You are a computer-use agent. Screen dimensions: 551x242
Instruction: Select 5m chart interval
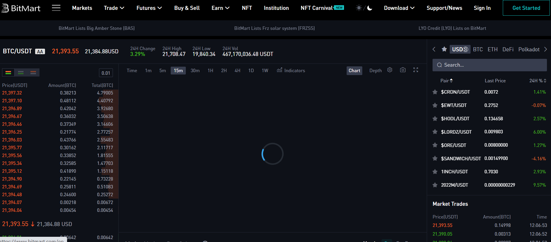[x=163, y=70]
